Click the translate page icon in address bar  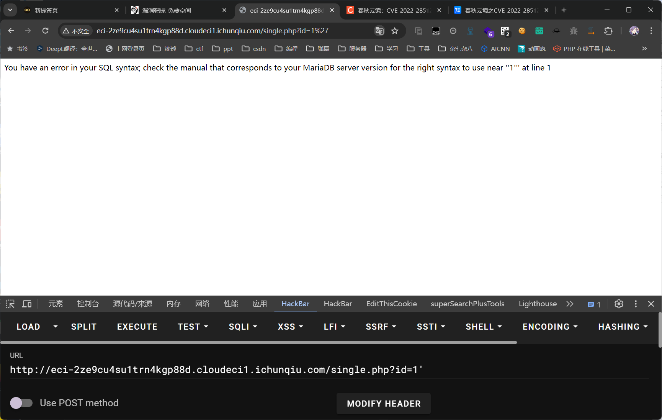pos(379,31)
